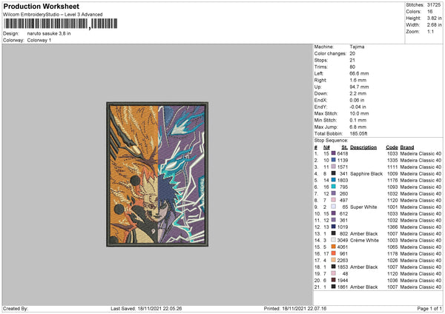Select the Right value 1.6 mm
The image size is (445, 314).
tap(358, 80)
